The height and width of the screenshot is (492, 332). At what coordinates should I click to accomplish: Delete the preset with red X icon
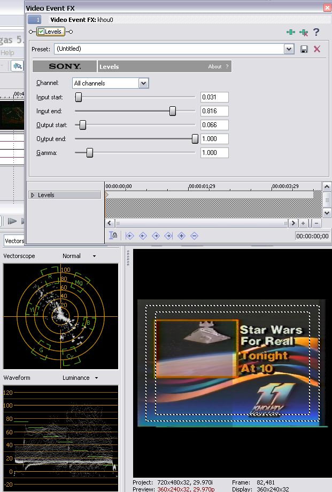pos(317,49)
